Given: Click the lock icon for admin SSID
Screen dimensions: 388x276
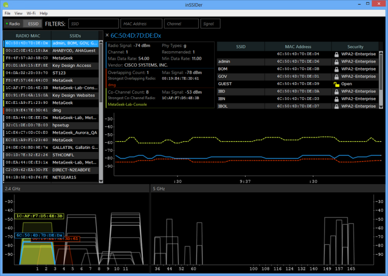Looking at the screenshot, I should point(336,62).
